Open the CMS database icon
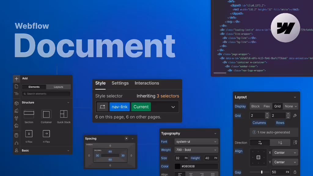313x176 pixels. (17, 135)
